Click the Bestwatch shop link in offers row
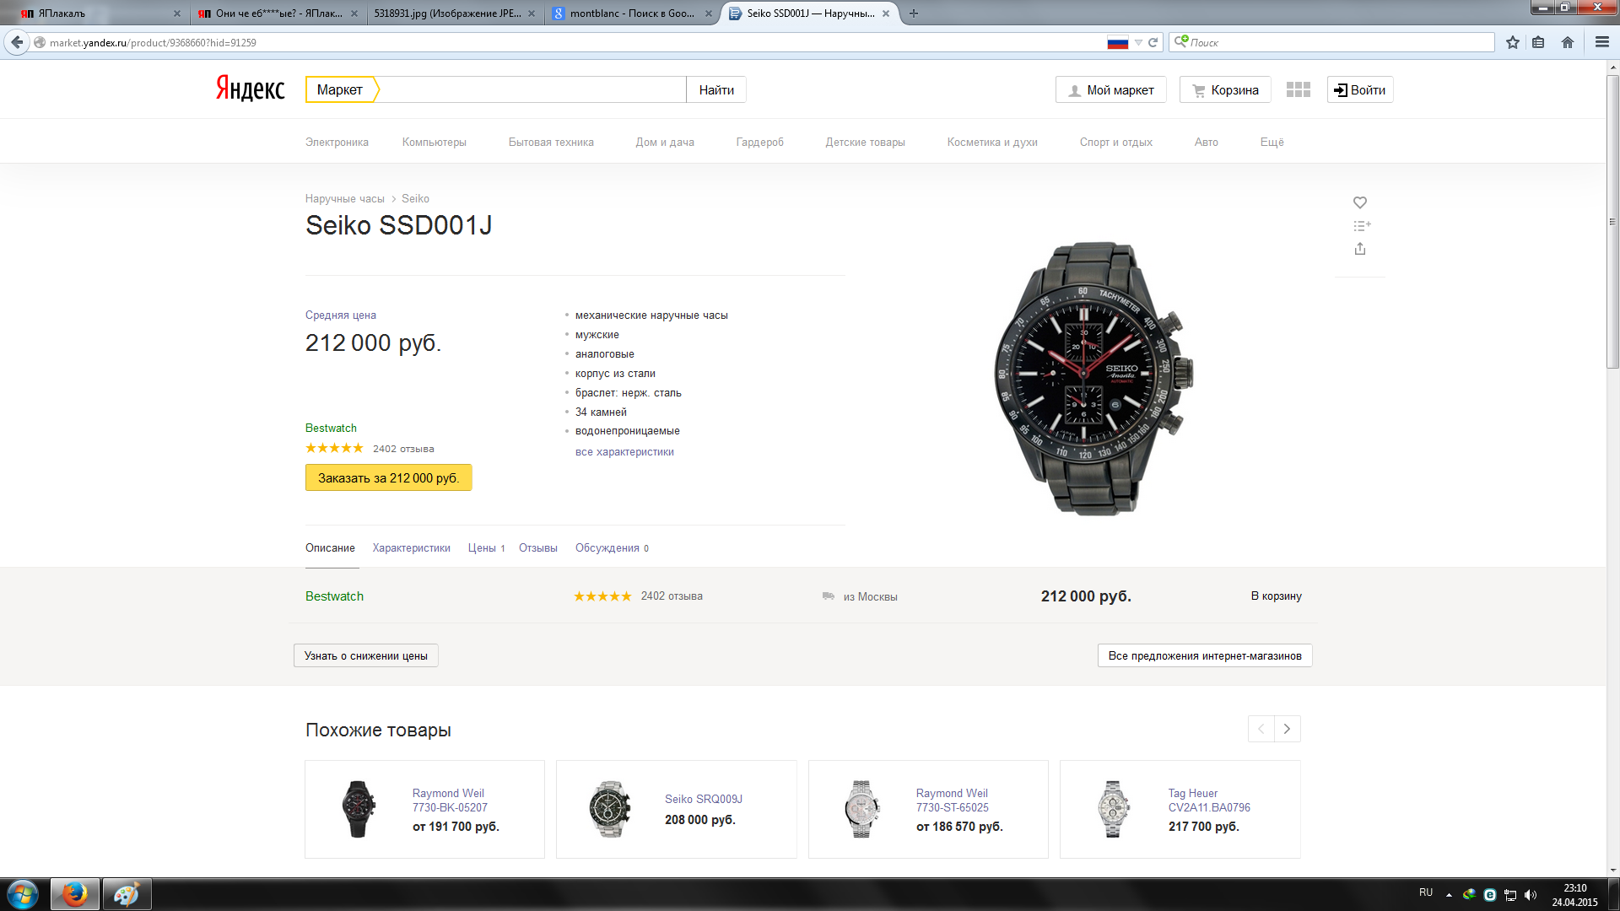This screenshot has height=911, width=1620. (x=334, y=596)
